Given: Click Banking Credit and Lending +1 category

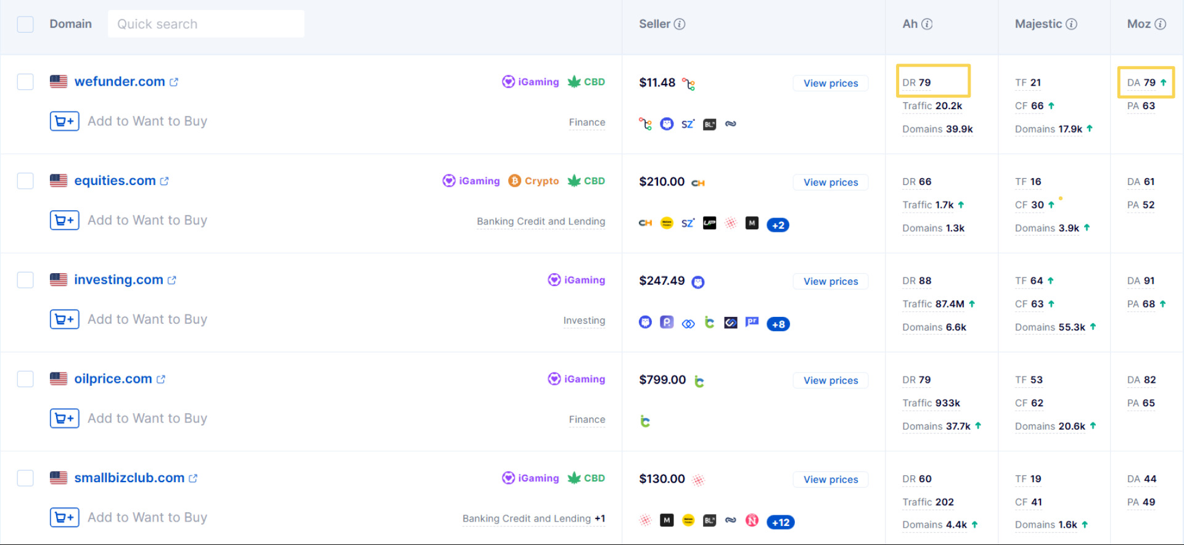Looking at the screenshot, I should coord(533,518).
